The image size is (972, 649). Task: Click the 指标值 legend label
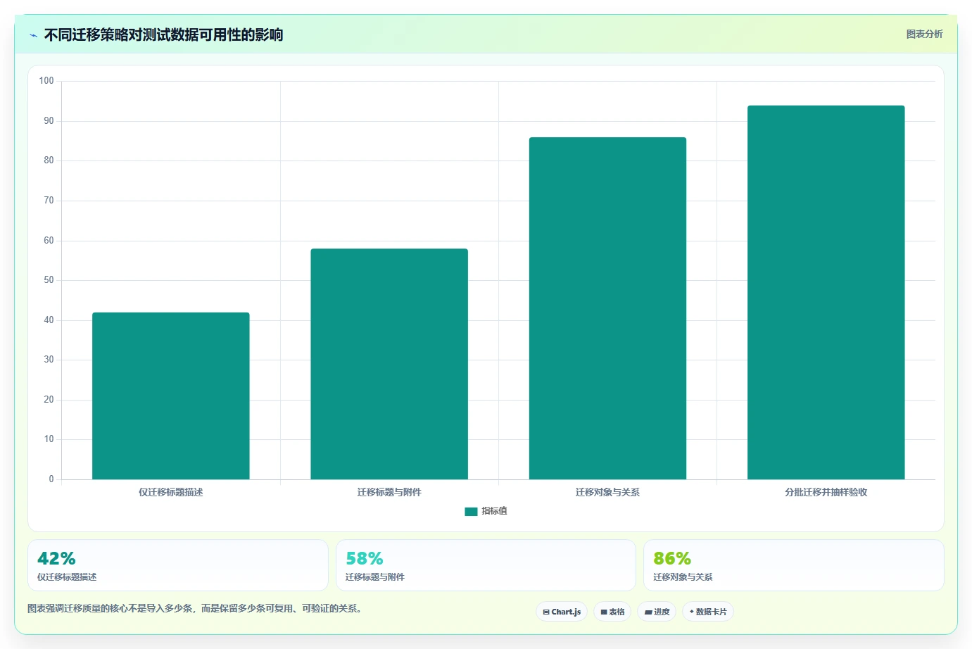click(494, 511)
